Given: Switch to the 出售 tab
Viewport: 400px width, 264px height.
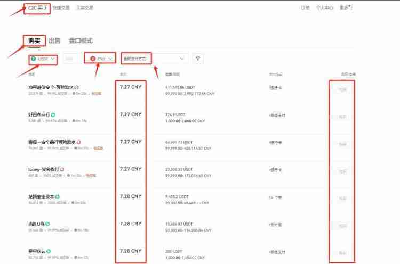Looking at the screenshot, I should point(54,40).
